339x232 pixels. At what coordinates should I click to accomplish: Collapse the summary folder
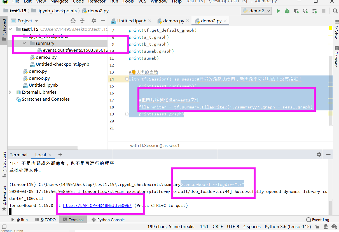[x=24, y=43]
